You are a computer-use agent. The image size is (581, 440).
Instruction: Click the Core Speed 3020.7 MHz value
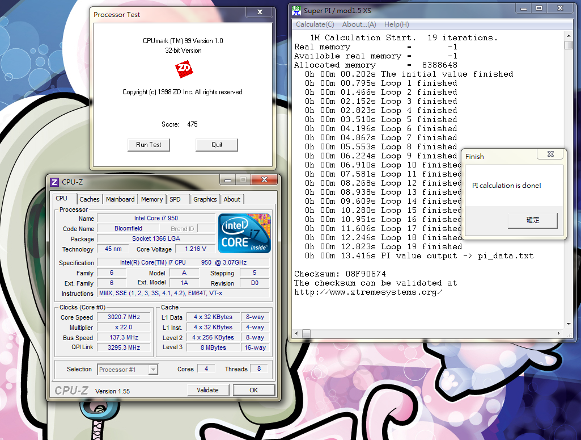point(124,317)
